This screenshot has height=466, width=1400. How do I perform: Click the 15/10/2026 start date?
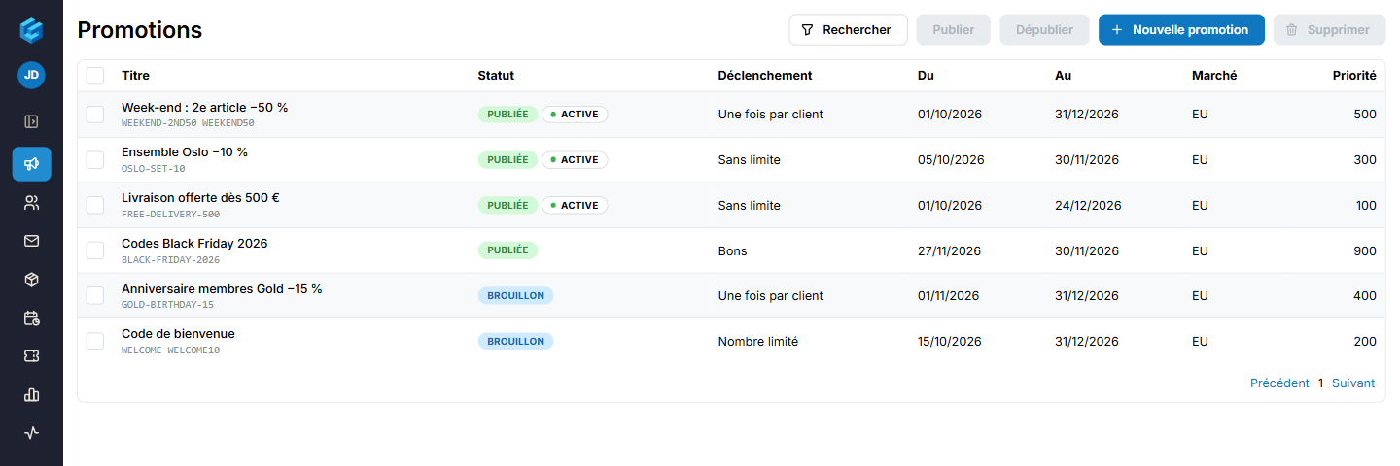pyautogui.click(x=950, y=341)
